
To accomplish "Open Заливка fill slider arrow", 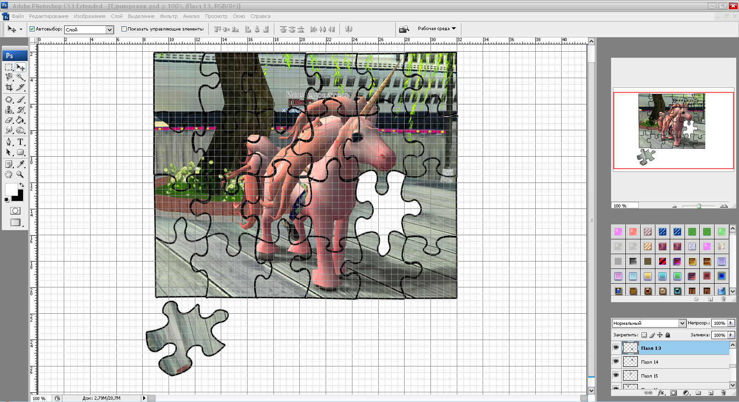I will click(731, 335).
